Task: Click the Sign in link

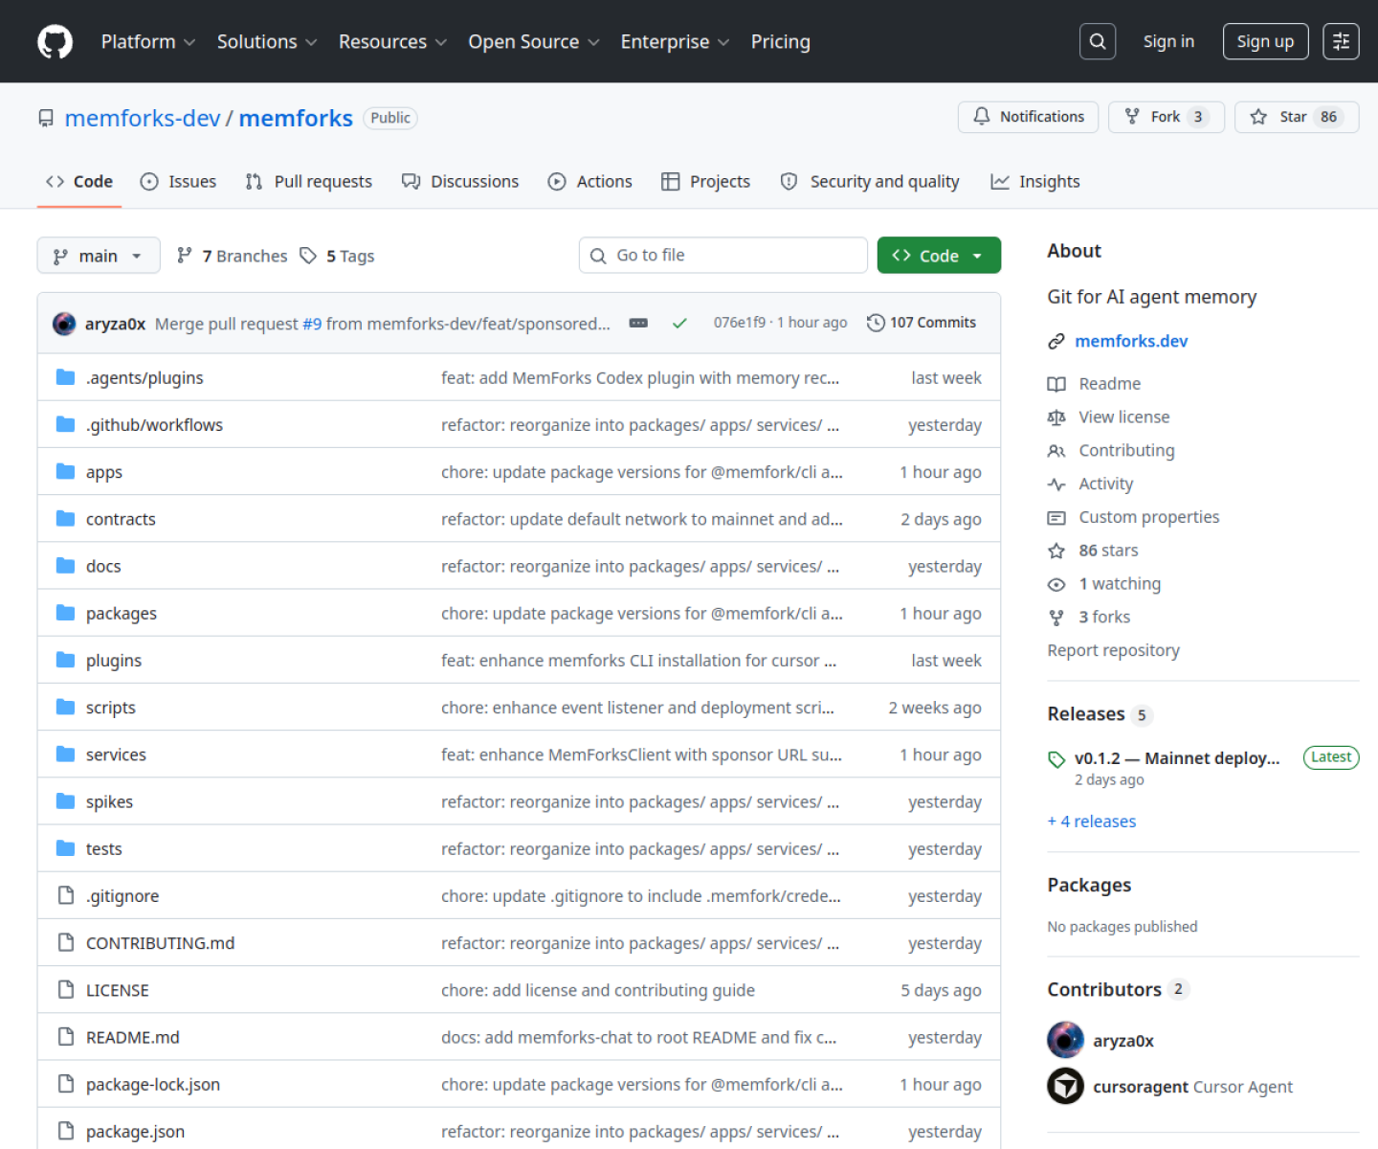Action: [1168, 41]
